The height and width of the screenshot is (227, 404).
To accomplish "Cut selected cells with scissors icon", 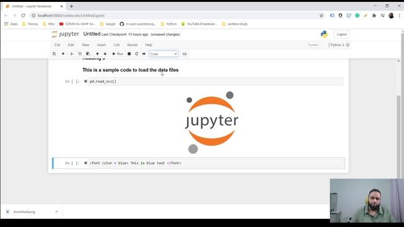I will (72, 54).
